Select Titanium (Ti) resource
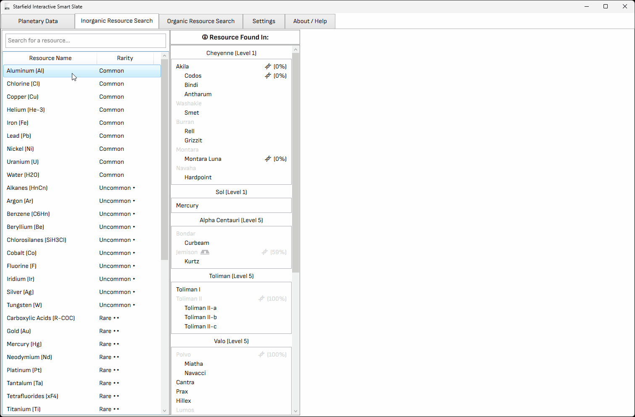The image size is (635, 417). [x=82, y=409]
